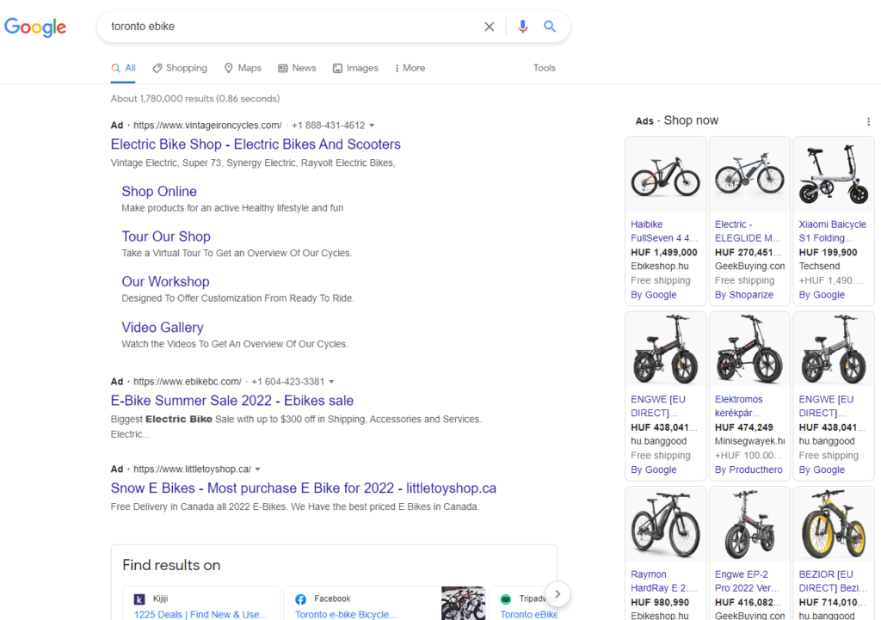View Raymon HardRay E product image
This screenshot has width=881, height=620.
click(665, 525)
